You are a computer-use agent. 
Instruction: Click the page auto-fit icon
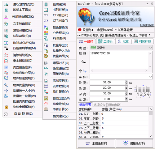[x=6, y=67]
